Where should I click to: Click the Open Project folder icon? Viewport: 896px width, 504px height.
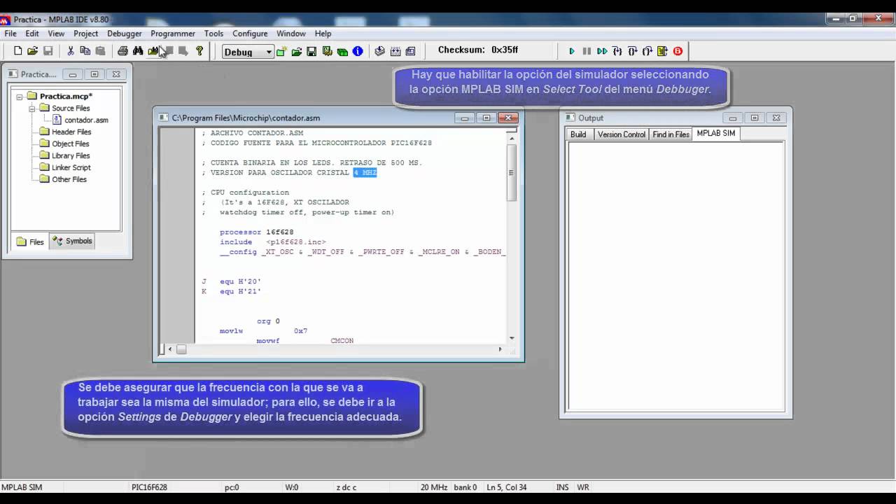297,52
